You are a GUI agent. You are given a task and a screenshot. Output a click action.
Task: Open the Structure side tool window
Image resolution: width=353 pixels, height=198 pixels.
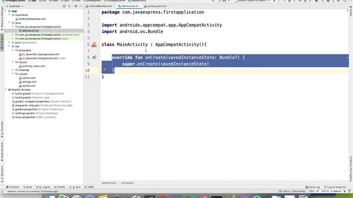(2, 174)
